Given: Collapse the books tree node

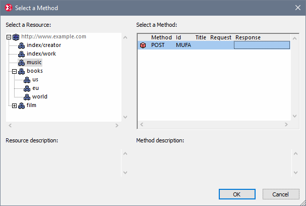Looking at the screenshot, I should pos(15,71).
